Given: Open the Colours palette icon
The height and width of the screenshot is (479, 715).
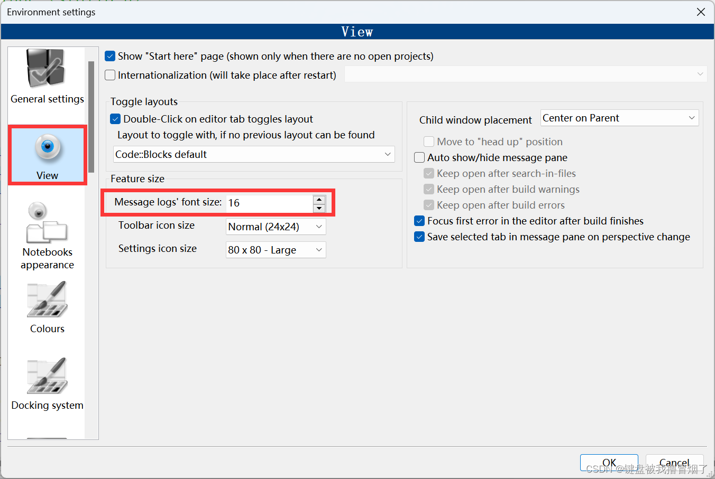Looking at the screenshot, I should tap(47, 299).
